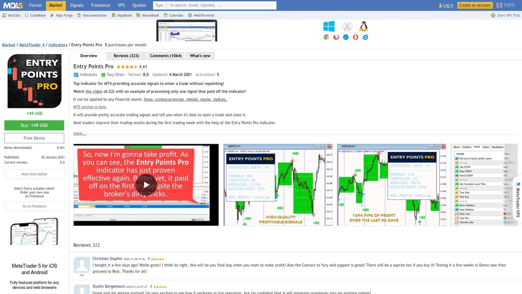Open the VPS menu
The image size is (522, 294).
(121, 5)
